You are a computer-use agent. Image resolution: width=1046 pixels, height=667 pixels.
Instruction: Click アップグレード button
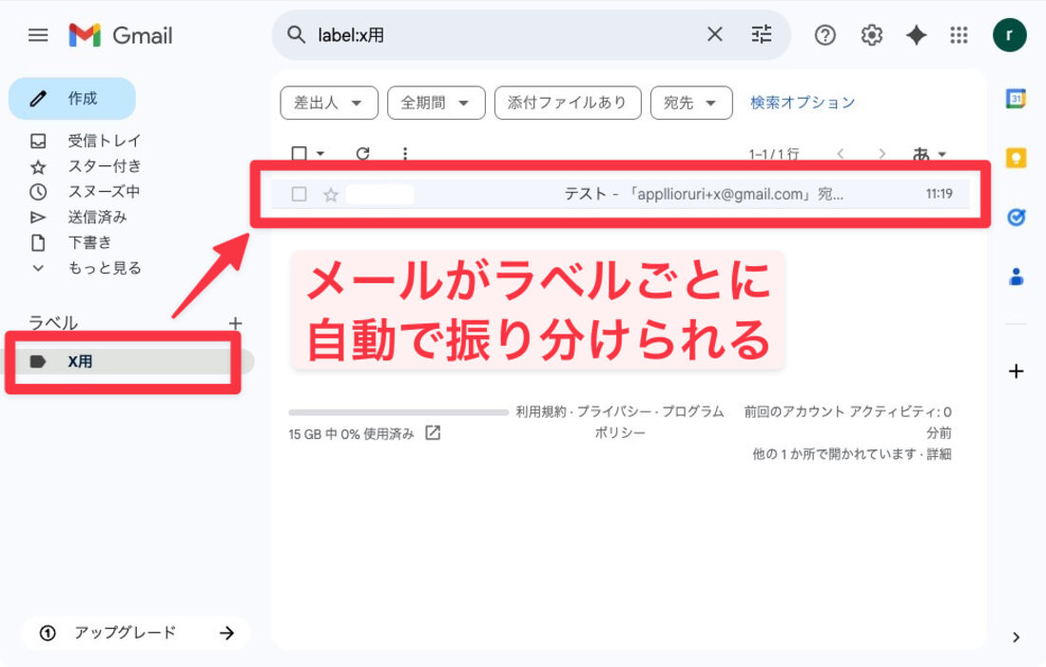135,633
